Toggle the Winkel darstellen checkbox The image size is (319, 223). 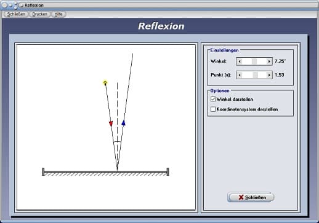coord(213,99)
